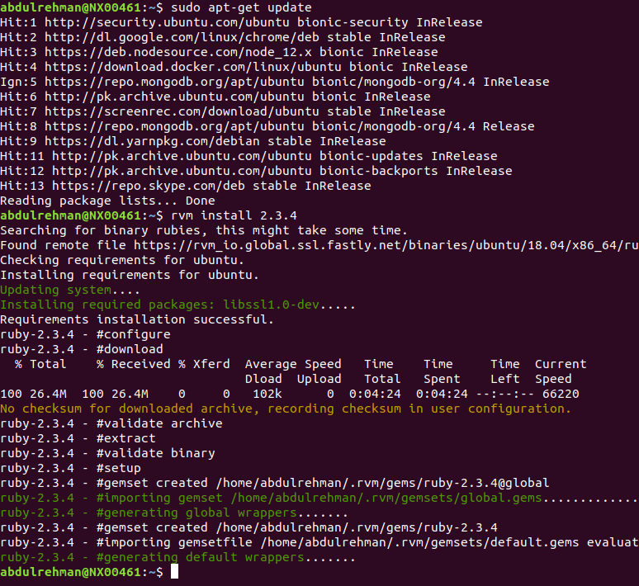Click the 'sudo apt-get update' command text
The height and width of the screenshot is (586, 639).
click(241, 7)
